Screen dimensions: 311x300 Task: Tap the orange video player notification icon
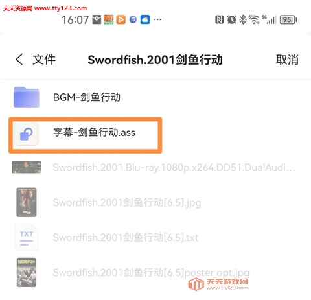(121, 19)
